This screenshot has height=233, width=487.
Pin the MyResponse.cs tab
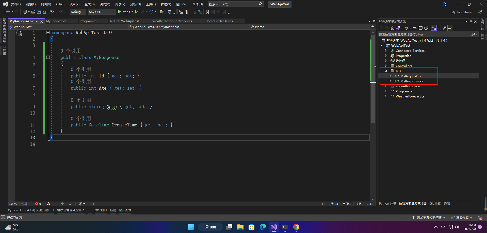pos(37,21)
